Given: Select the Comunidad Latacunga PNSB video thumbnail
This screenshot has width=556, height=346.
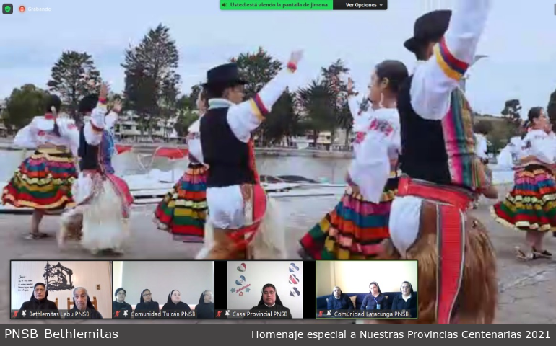Looking at the screenshot, I should [x=366, y=287].
